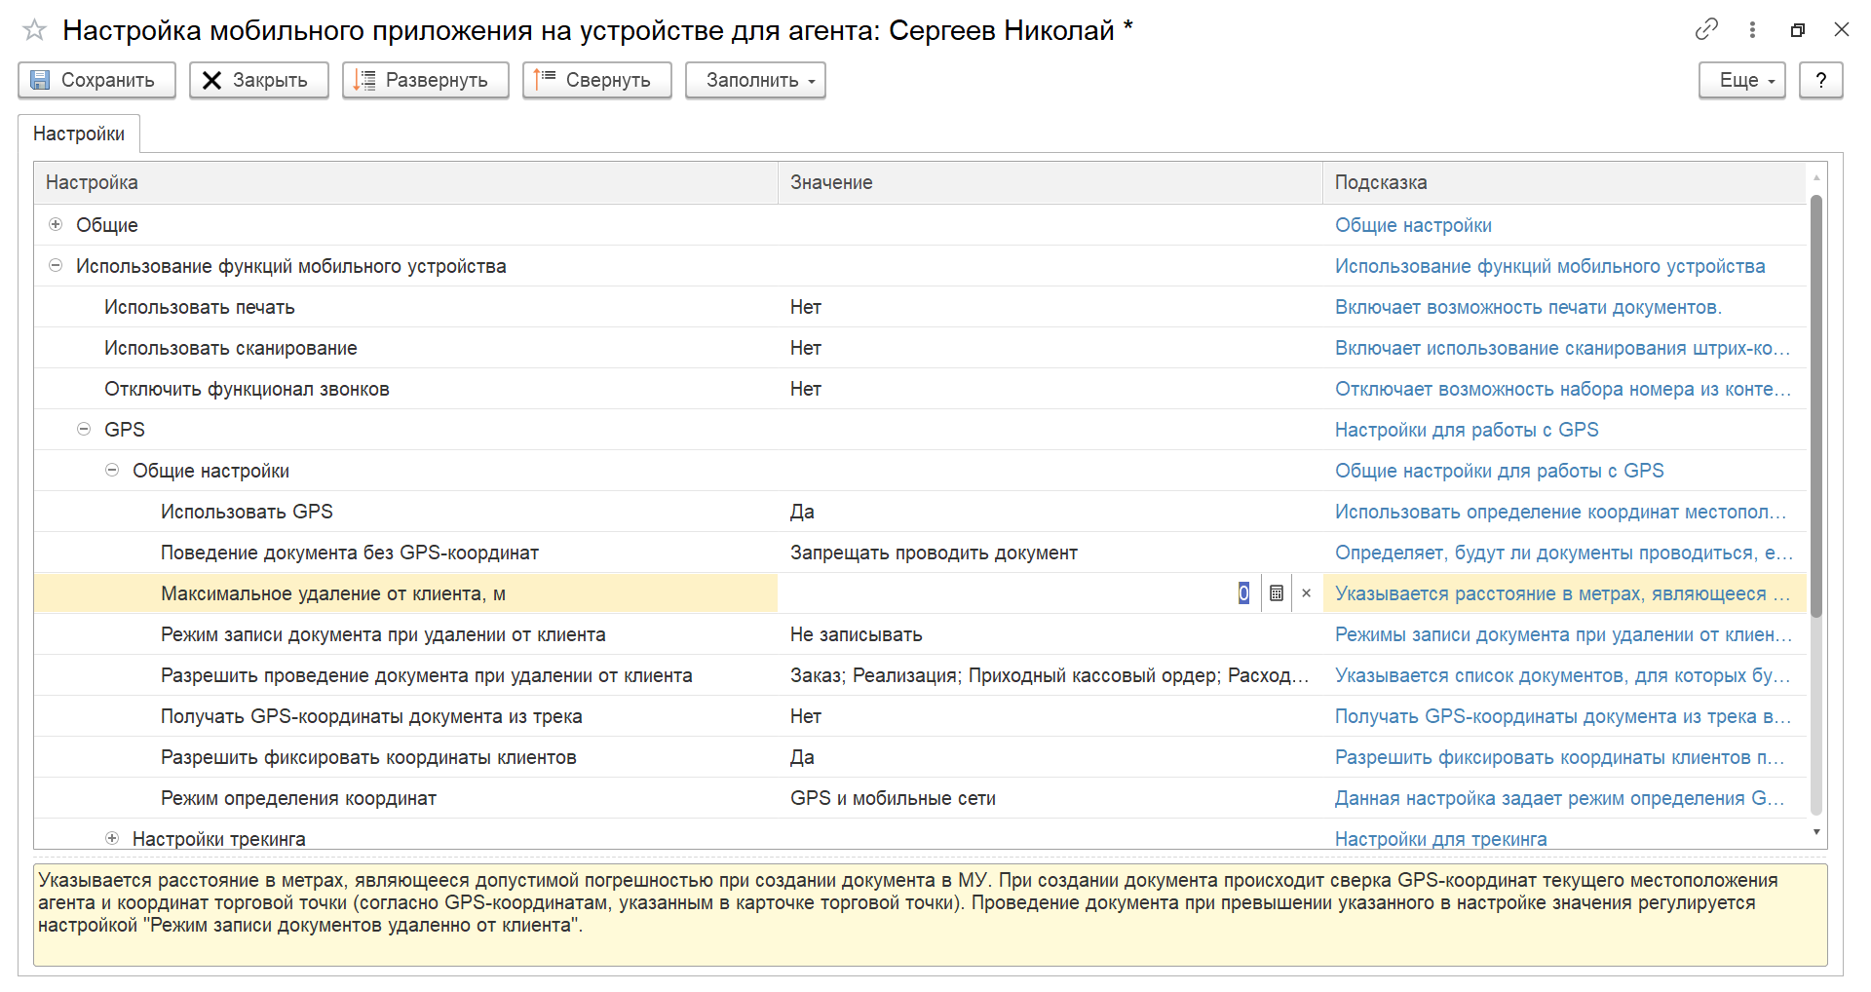The height and width of the screenshot is (992, 1871).
Task: Click the description text panel at bottom
Action: coord(930,915)
